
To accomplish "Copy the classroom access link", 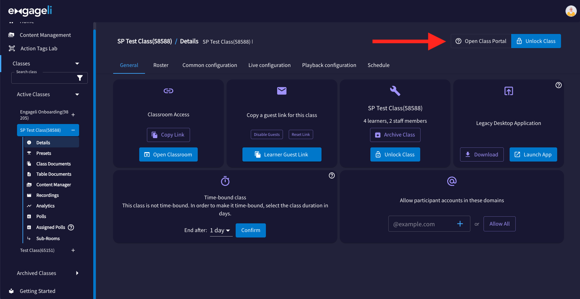I will 168,135.
